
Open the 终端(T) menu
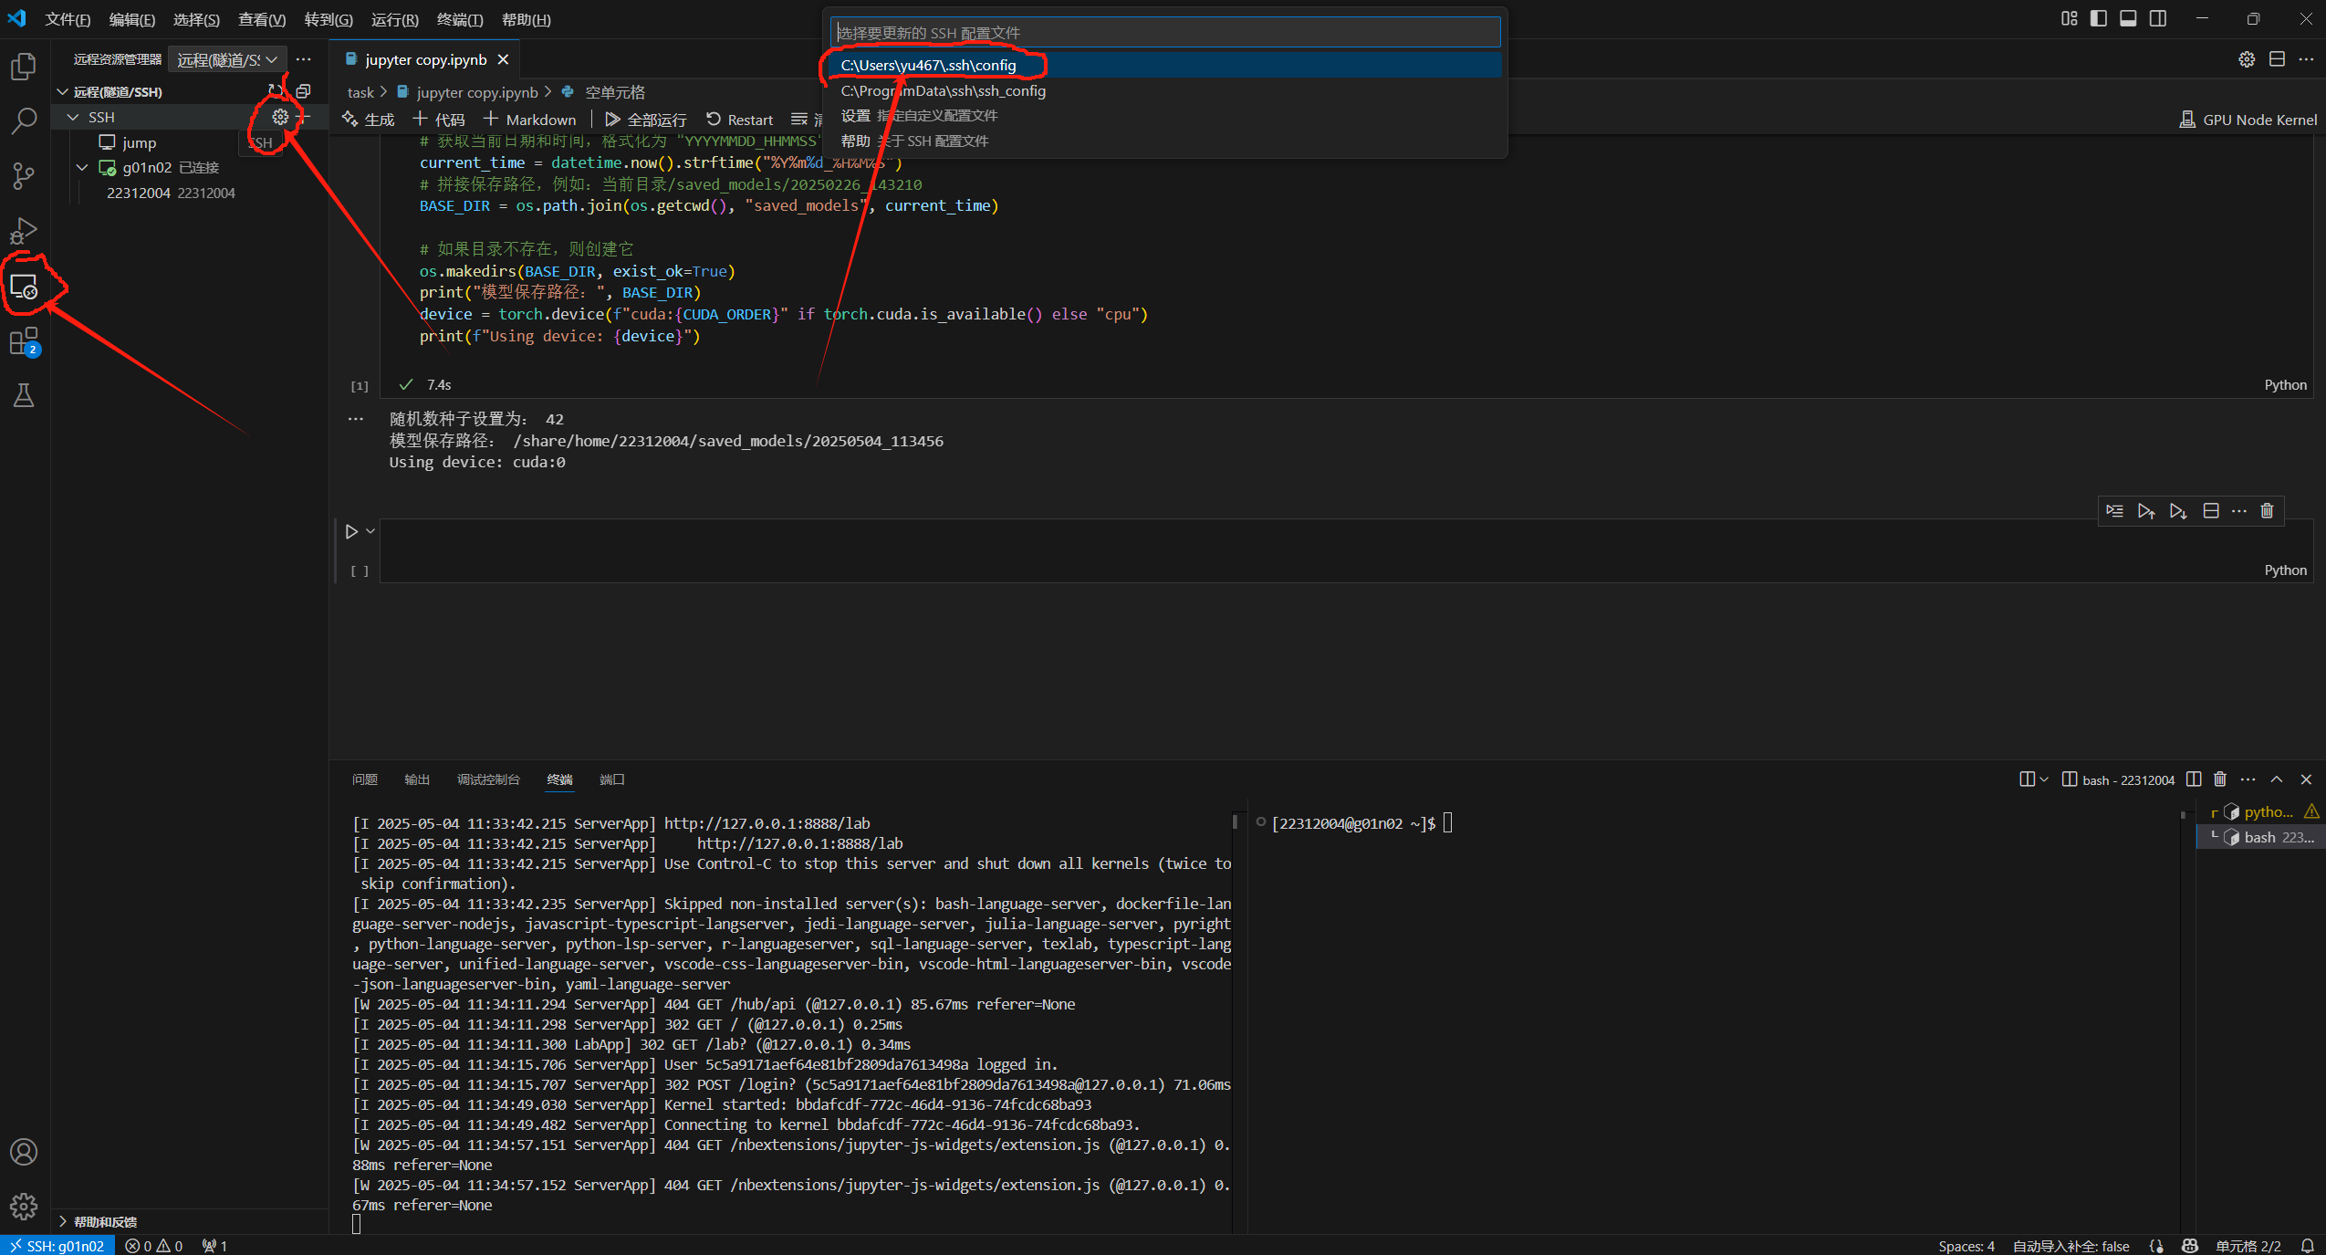point(460,19)
